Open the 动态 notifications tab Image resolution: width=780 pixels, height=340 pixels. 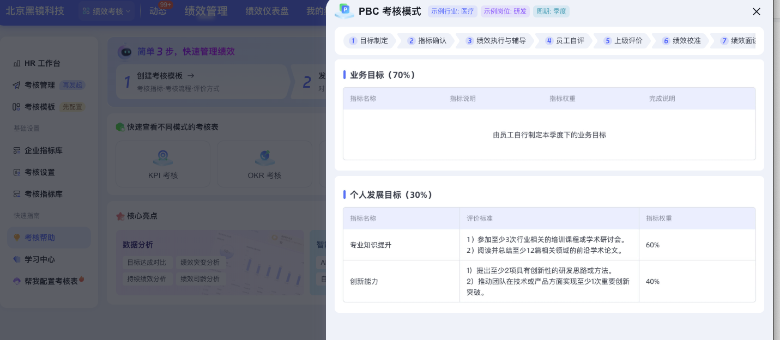tap(158, 11)
